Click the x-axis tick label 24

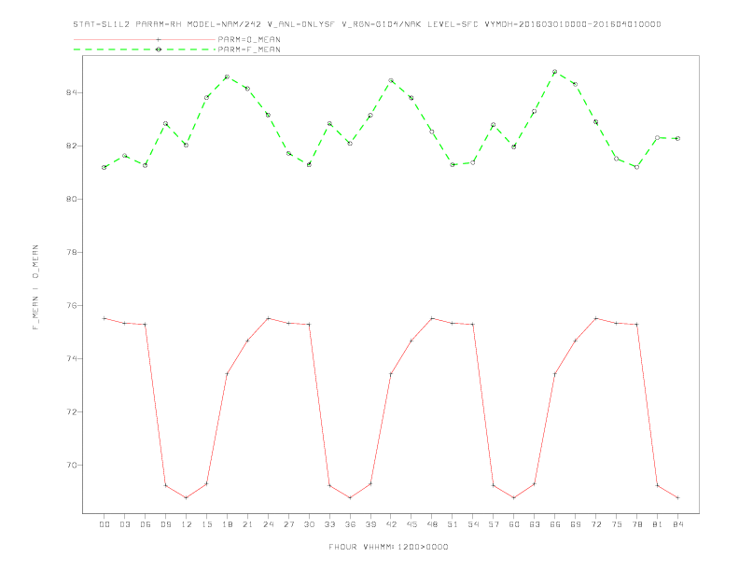pos(268,524)
